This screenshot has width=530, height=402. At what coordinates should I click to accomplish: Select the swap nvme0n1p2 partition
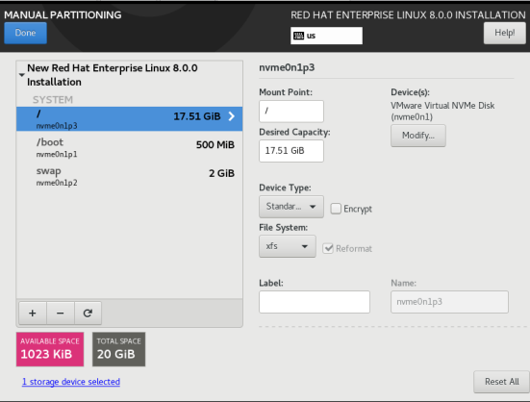click(130, 176)
